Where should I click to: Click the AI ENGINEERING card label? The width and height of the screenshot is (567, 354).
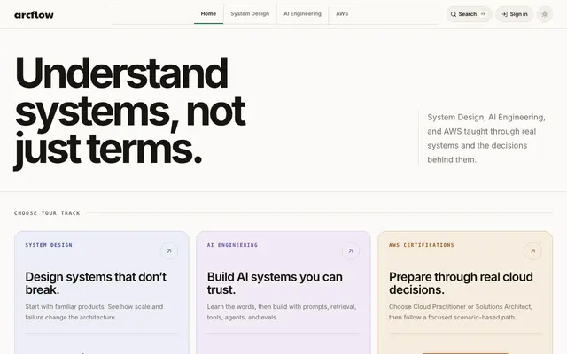click(232, 245)
